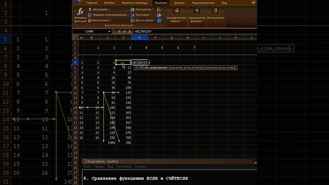This screenshot has width=329, height=185.
Task: Switch to the Данные tab
Action: (x=179, y=3)
